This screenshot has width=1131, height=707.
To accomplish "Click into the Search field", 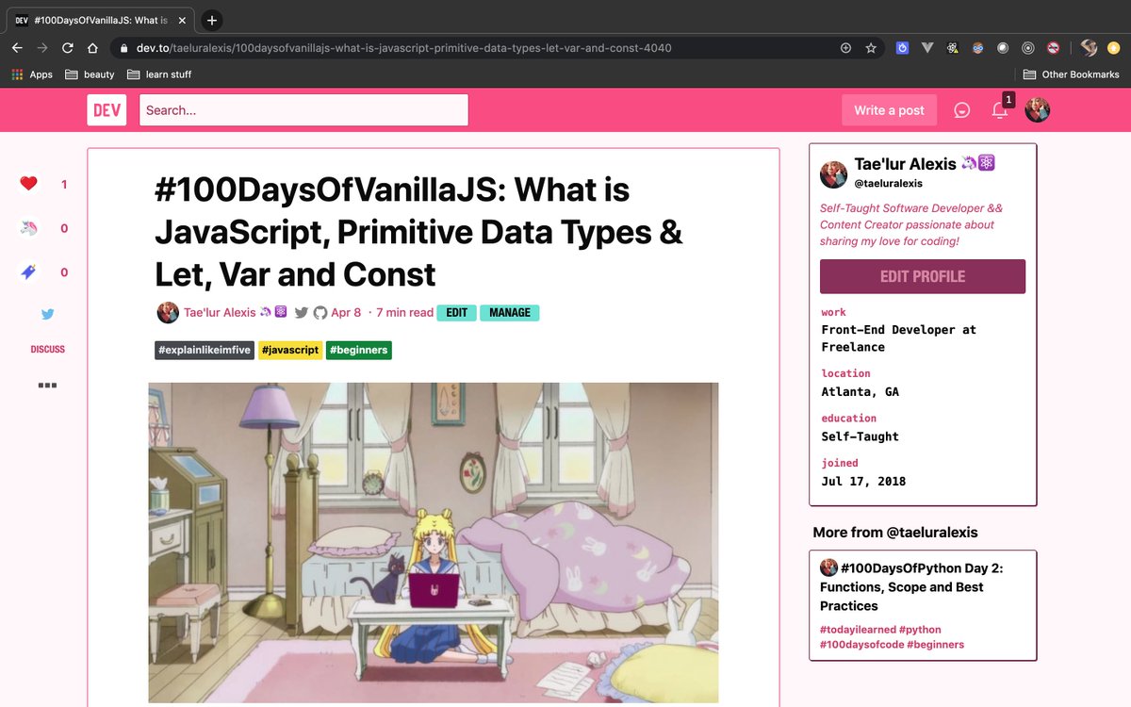I will [303, 110].
